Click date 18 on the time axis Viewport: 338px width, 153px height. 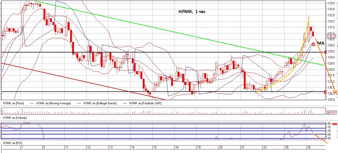click(177, 148)
